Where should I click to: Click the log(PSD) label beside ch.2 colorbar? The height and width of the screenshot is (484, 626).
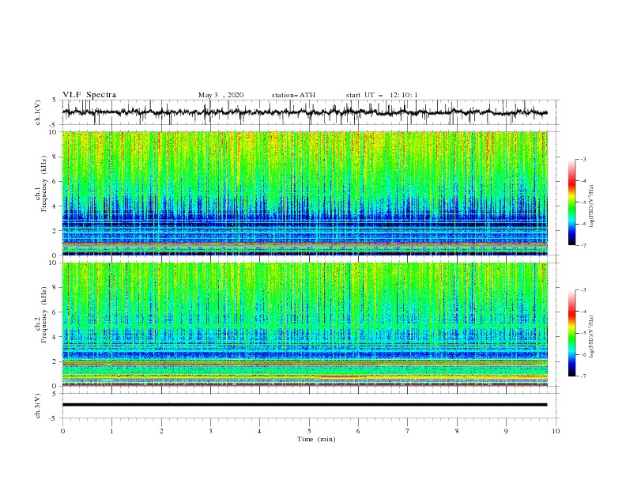591,337
